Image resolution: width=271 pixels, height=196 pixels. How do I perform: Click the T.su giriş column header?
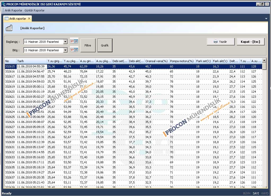pos(55,61)
